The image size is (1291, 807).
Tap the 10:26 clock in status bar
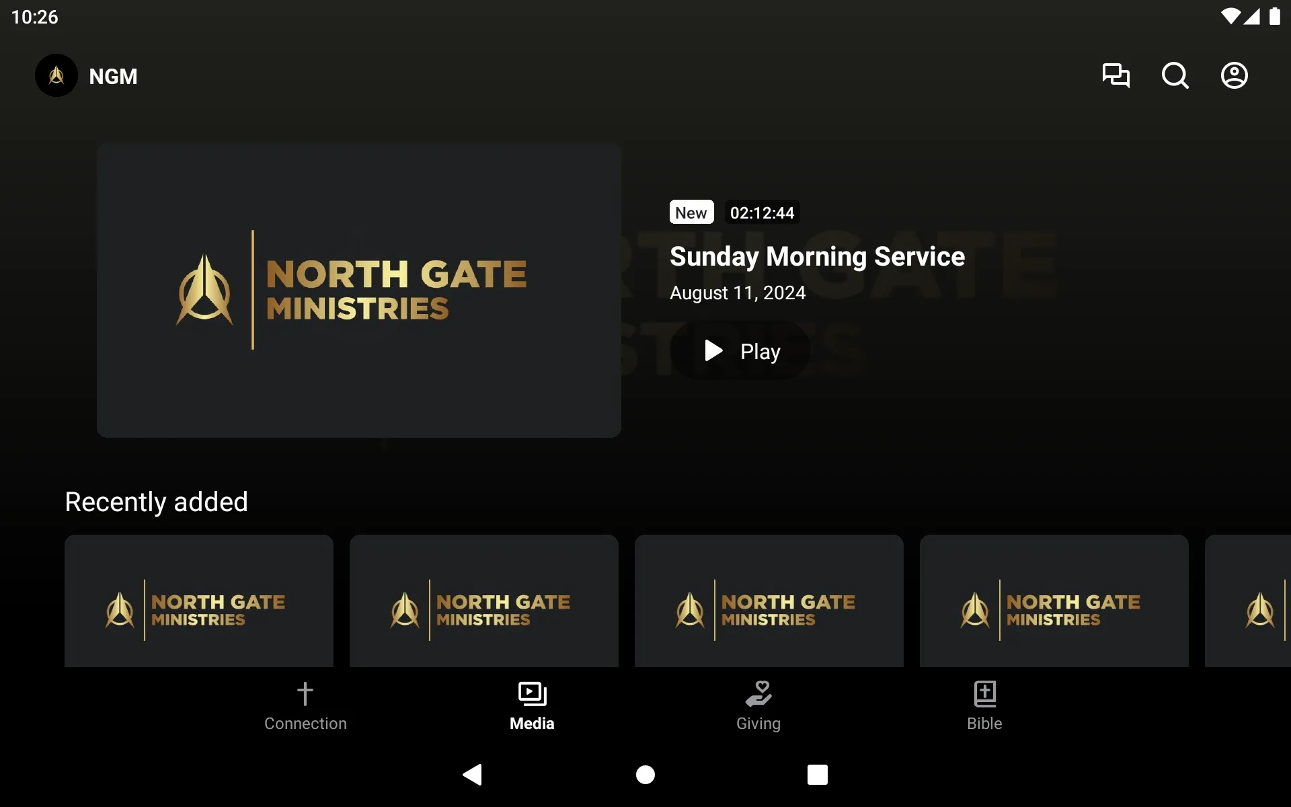pyautogui.click(x=35, y=17)
